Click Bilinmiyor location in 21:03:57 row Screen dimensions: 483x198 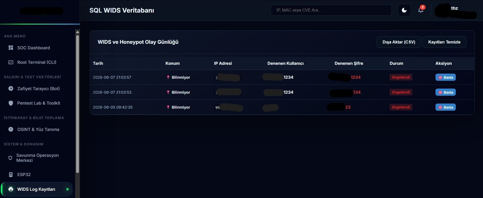coord(181,77)
